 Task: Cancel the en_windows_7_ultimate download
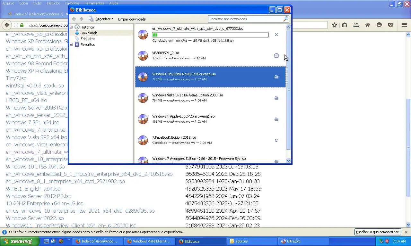point(276,35)
